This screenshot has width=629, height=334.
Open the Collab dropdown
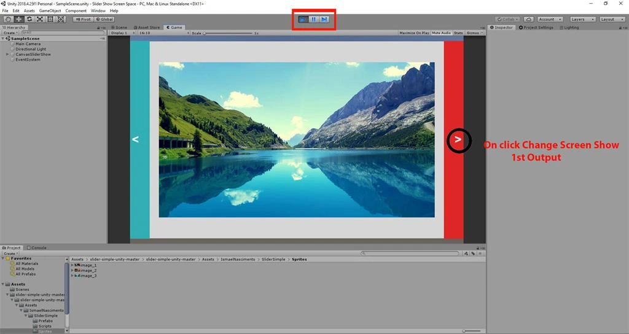507,19
